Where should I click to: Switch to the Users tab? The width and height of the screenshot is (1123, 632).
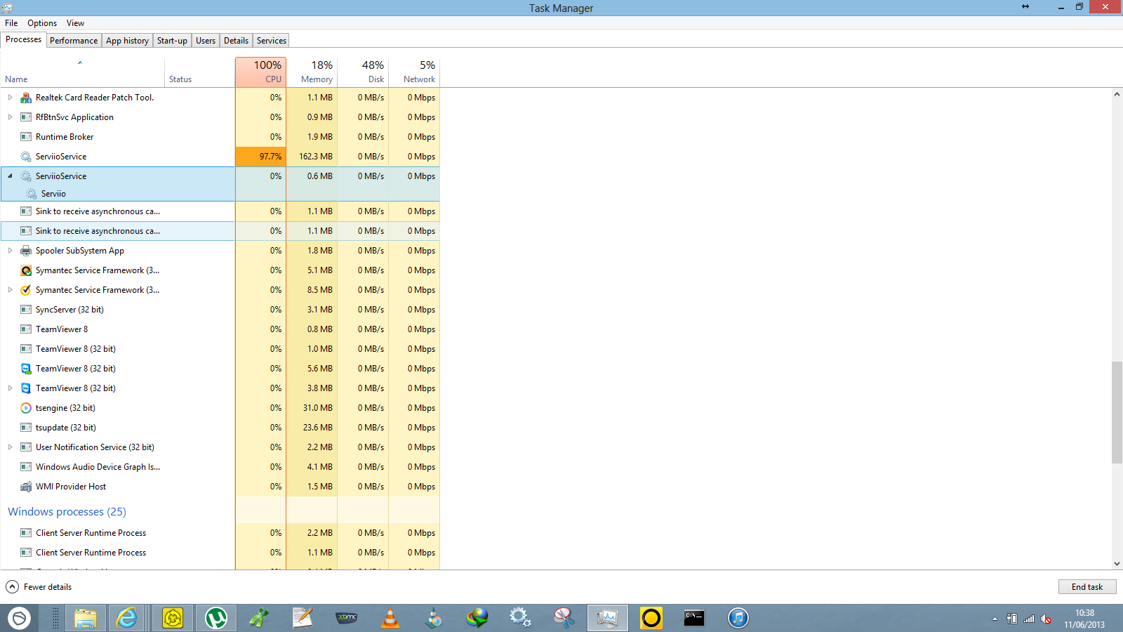(x=206, y=41)
